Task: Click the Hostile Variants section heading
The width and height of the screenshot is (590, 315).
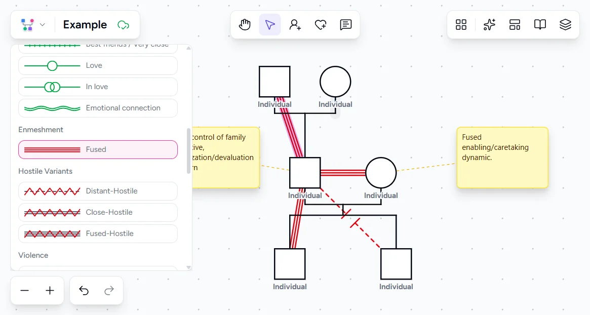Action: [45, 171]
